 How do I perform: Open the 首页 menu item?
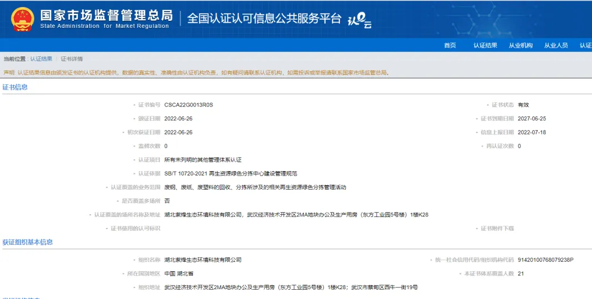click(449, 45)
